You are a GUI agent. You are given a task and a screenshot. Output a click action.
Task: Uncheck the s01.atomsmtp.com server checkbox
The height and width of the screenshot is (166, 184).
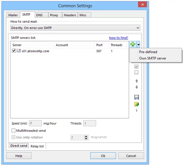tap(14, 51)
